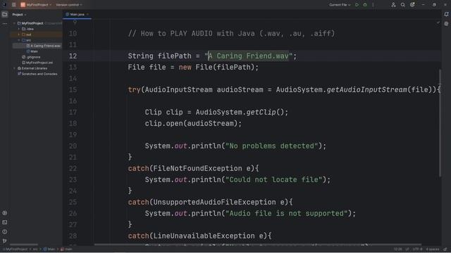451x253 pixels.
Task: Change 4 spaces indent setting
Action: (433, 249)
